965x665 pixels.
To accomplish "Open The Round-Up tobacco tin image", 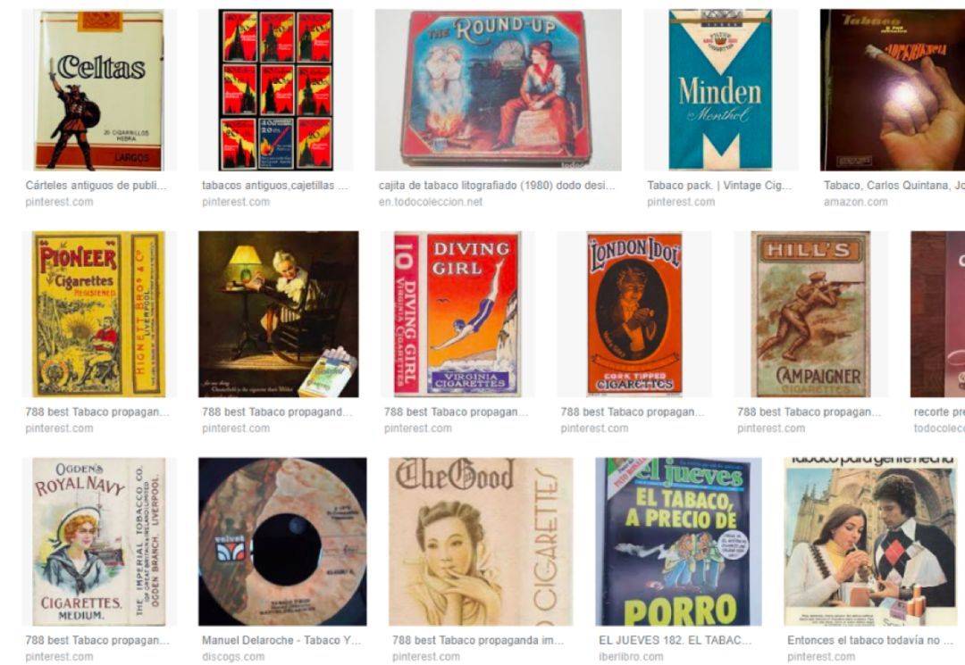I will 498,90.
